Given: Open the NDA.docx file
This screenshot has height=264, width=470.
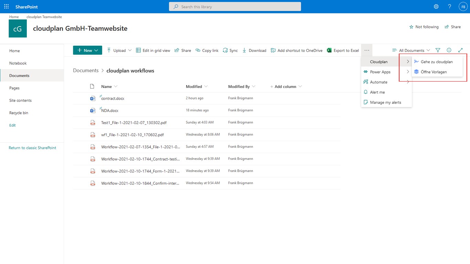Looking at the screenshot, I should coord(110,110).
